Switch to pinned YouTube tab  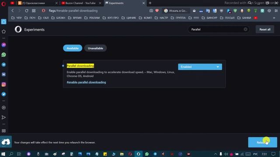(x=12, y=3)
